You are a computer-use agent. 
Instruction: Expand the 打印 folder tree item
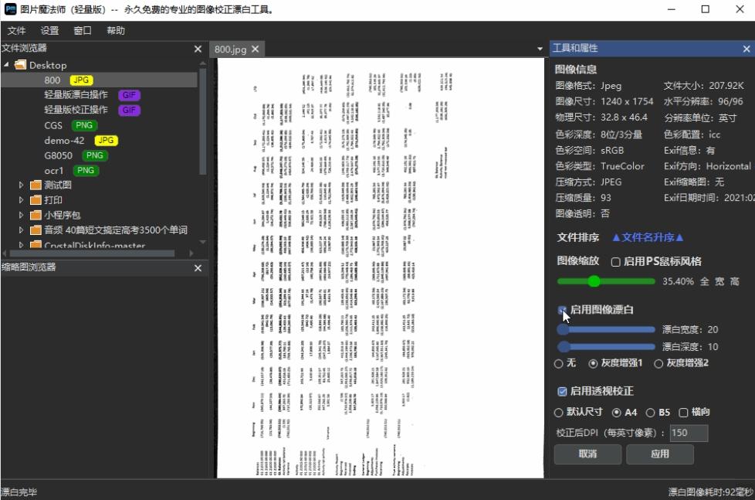[20, 200]
